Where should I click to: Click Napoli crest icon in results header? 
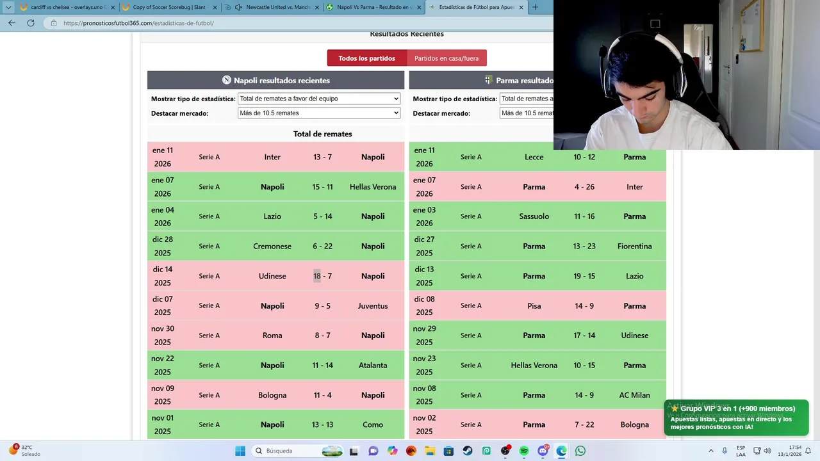[226, 80]
